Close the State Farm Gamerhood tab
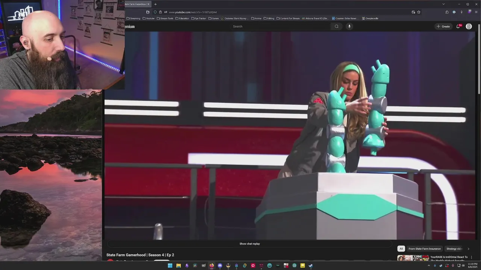The width and height of the screenshot is (481, 270). point(148,4)
